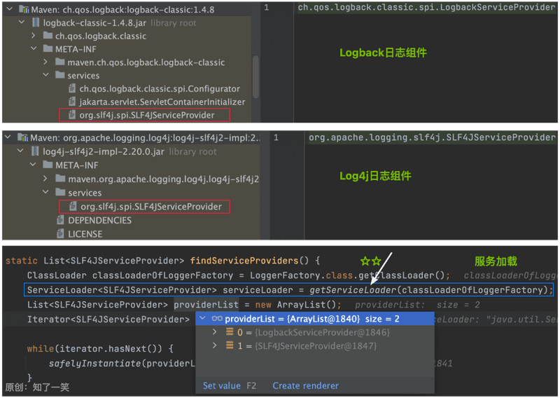Click the logback-classic-1.4.8.jar archive icon

point(36,22)
